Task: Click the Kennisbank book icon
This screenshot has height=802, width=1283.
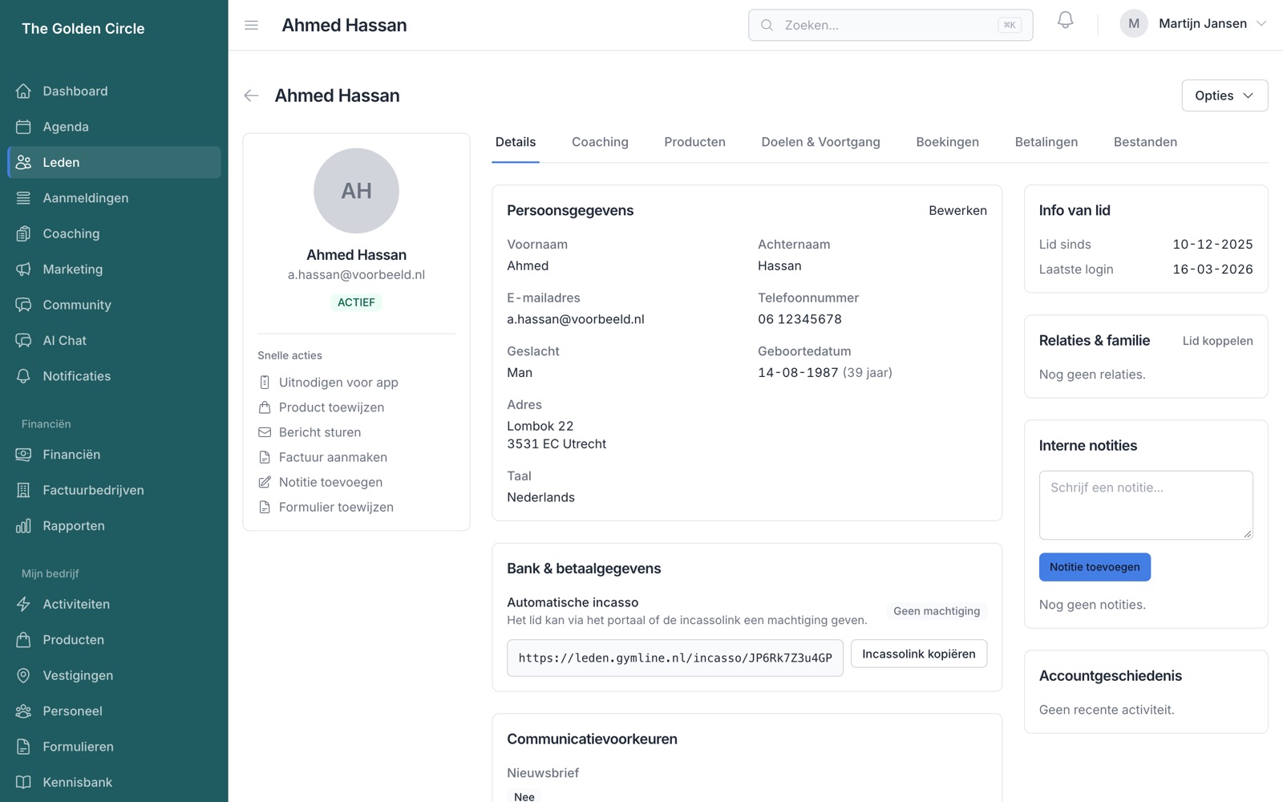Action: 23,782
